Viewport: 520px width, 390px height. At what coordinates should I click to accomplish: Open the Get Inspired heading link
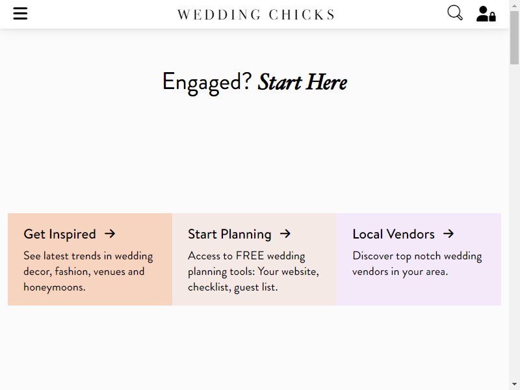coord(60,234)
